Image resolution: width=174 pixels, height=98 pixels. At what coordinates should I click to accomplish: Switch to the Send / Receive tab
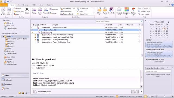23,5
